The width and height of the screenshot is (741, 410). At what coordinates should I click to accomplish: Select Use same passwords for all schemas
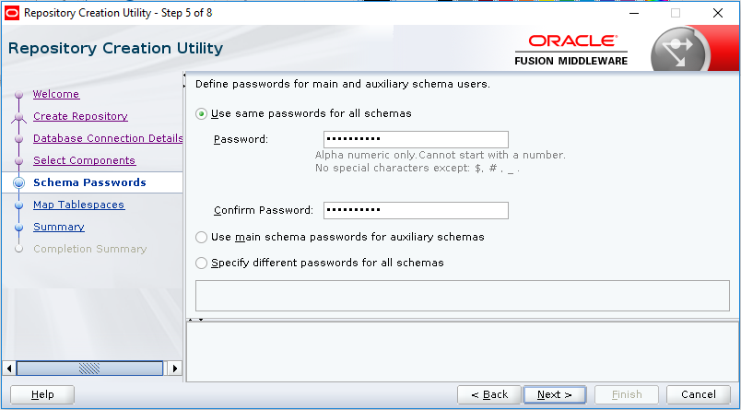202,114
